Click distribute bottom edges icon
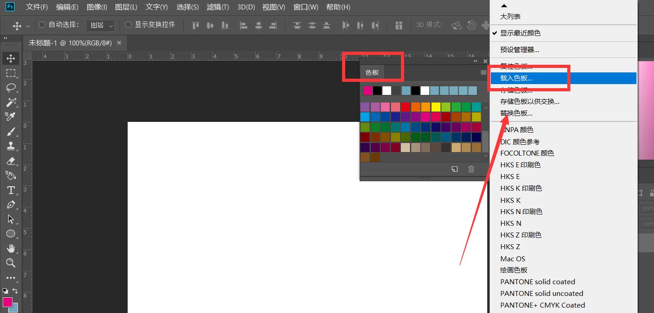 coord(326,26)
